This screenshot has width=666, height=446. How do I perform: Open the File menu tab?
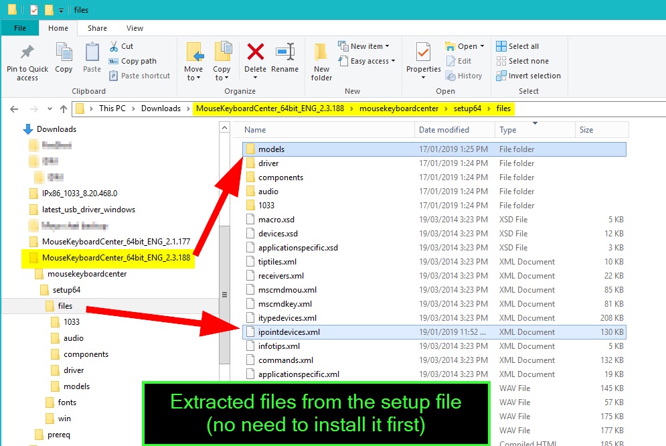point(20,28)
